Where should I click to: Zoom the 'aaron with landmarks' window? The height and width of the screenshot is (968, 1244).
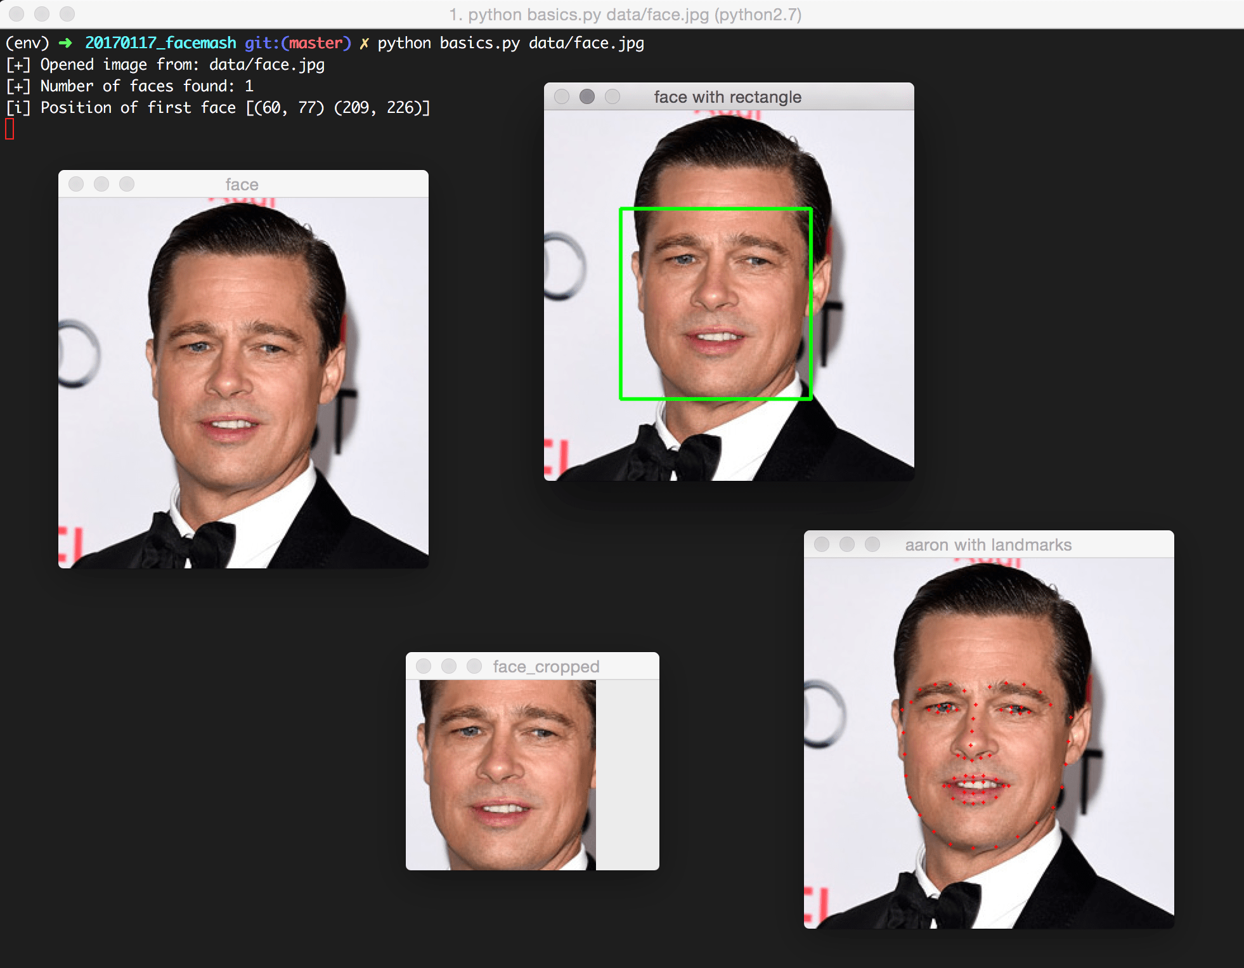coord(872,544)
